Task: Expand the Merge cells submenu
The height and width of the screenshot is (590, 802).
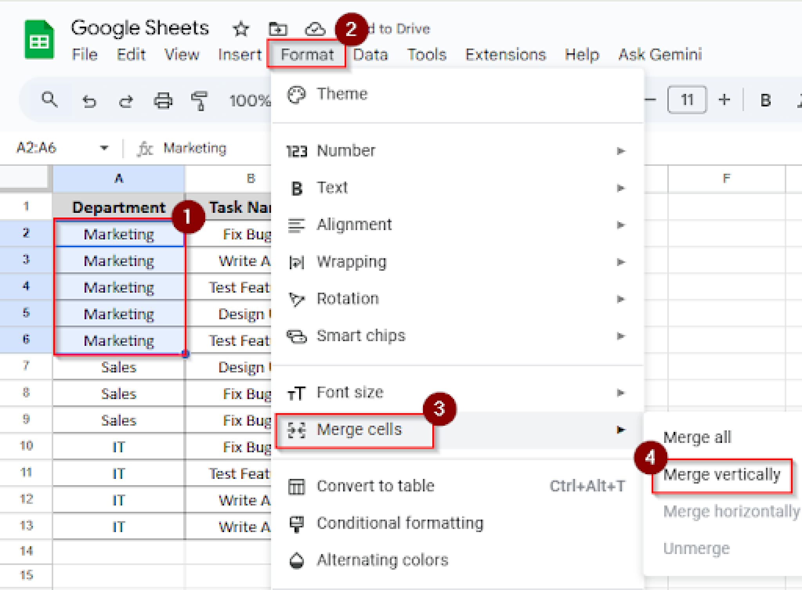Action: pos(359,429)
